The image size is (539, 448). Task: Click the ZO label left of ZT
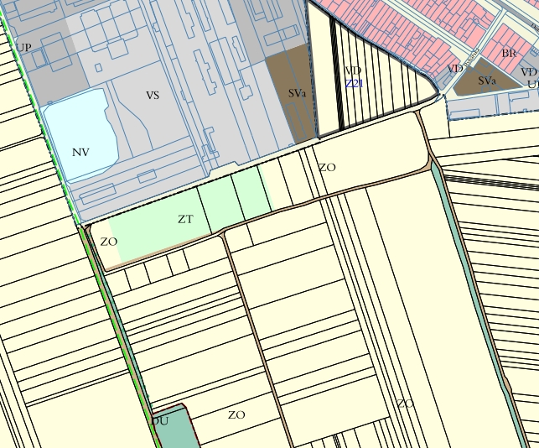(109, 242)
